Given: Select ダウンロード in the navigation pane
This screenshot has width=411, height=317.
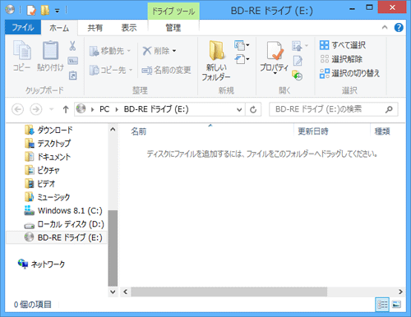Looking at the screenshot, I should click(x=48, y=130).
